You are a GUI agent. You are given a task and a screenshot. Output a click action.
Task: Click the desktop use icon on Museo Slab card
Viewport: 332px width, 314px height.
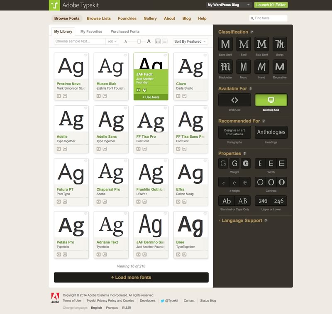[x=105, y=96]
